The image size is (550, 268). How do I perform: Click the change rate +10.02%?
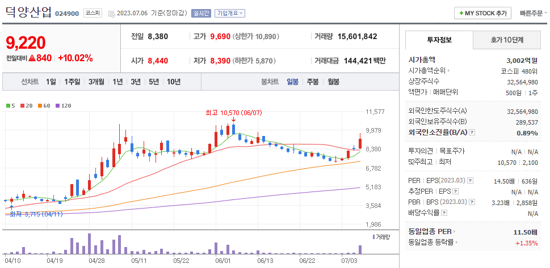tap(75, 58)
